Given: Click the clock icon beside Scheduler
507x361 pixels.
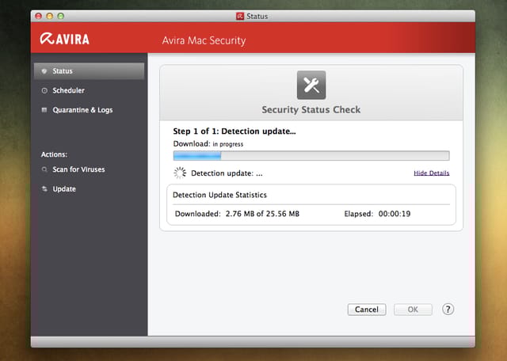Looking at the screenshot, I should pyautogui.click(x=44, y=90).
